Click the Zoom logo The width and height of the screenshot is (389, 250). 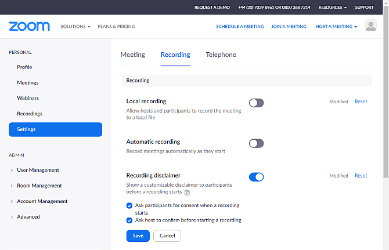(x=29, y=26)
